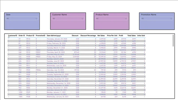Open the Promotion Name slicer dropdown

point(157,19)
